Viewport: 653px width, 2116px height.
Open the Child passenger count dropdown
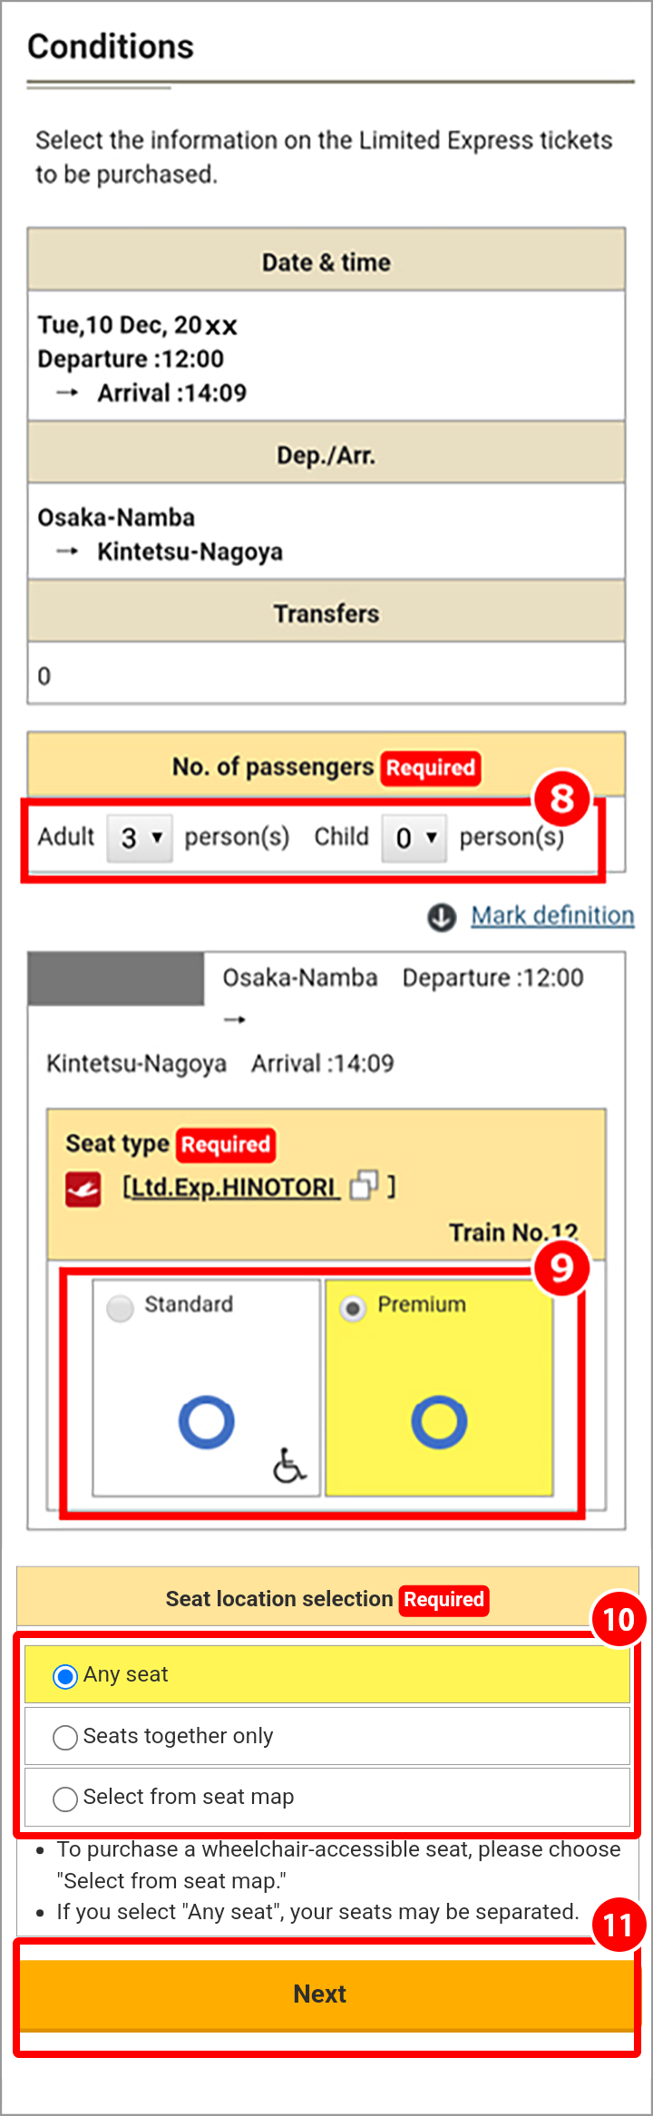(414, 837)
